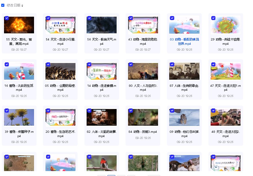253x176 pixels.
Task: Click the 20 植物--生存的艺术.mp4 file name
Action: (x=60, y=134)
